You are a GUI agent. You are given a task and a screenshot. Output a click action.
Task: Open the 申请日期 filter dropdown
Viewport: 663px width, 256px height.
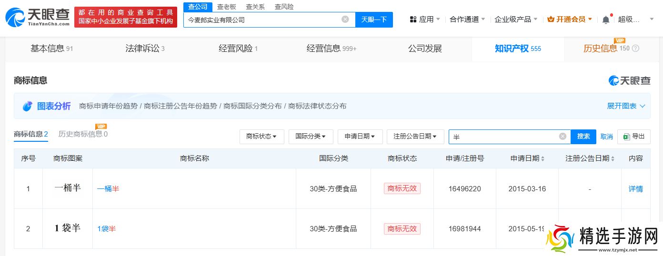tap(360, 137)
